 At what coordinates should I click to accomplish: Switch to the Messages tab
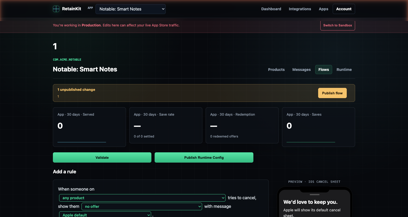point(301,70)
